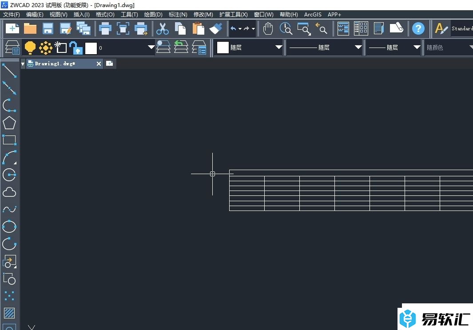Open the ArcGIS menu
473x330 pixels.
point(313,15)
